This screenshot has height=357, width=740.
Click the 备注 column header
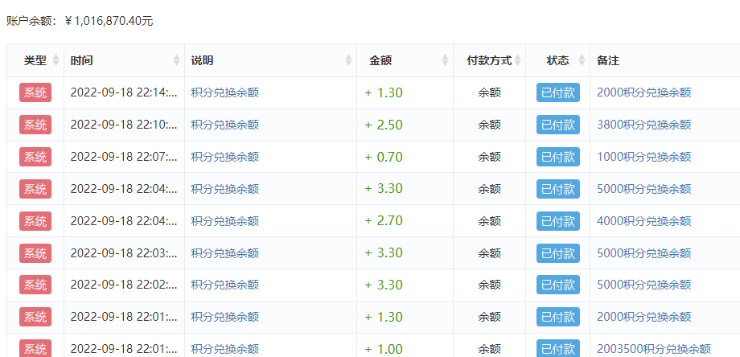(x=608, y=60)
